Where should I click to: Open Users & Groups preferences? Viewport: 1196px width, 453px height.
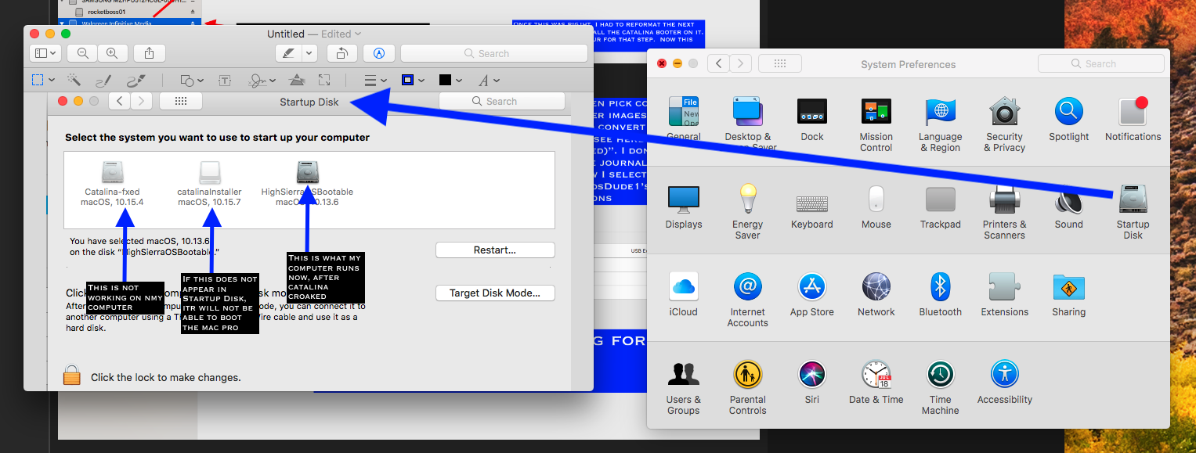point(684,386)
